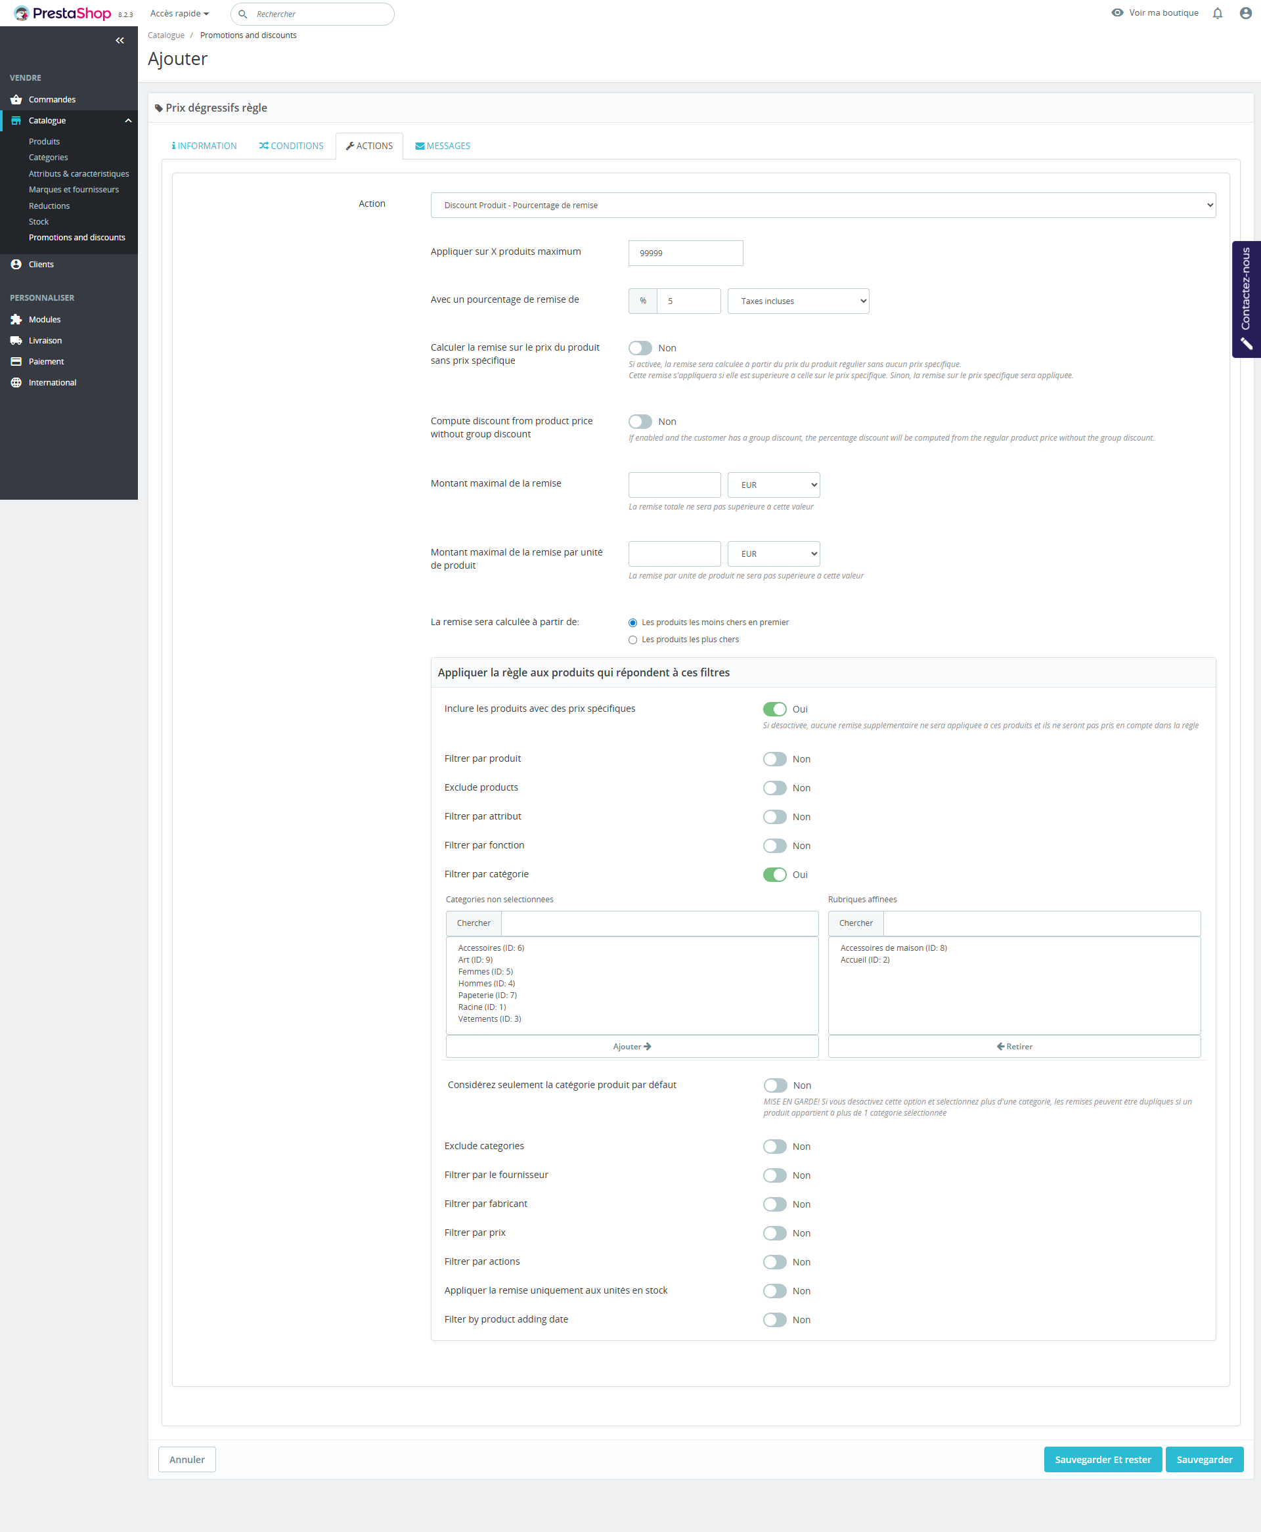Enable 'Filtrer par actions' switch
Screen dimensions: 1261x1532
tap(774, 1262)
